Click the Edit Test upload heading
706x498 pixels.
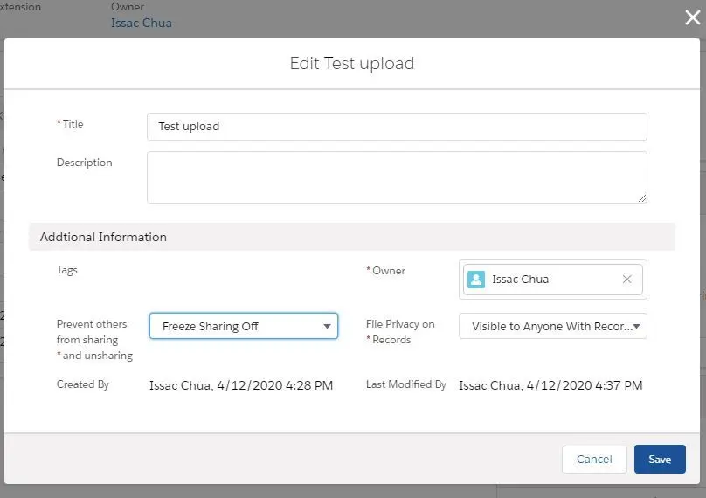click(351, 64)
